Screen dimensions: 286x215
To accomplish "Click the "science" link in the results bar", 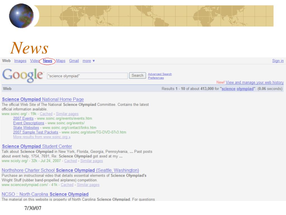I will tap(228, 89).
